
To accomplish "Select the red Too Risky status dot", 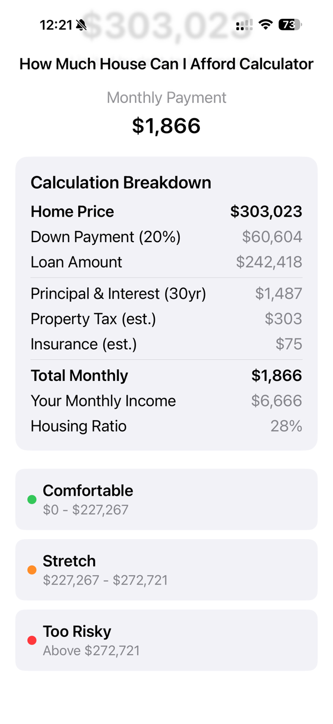I will [x=32, y=640].
